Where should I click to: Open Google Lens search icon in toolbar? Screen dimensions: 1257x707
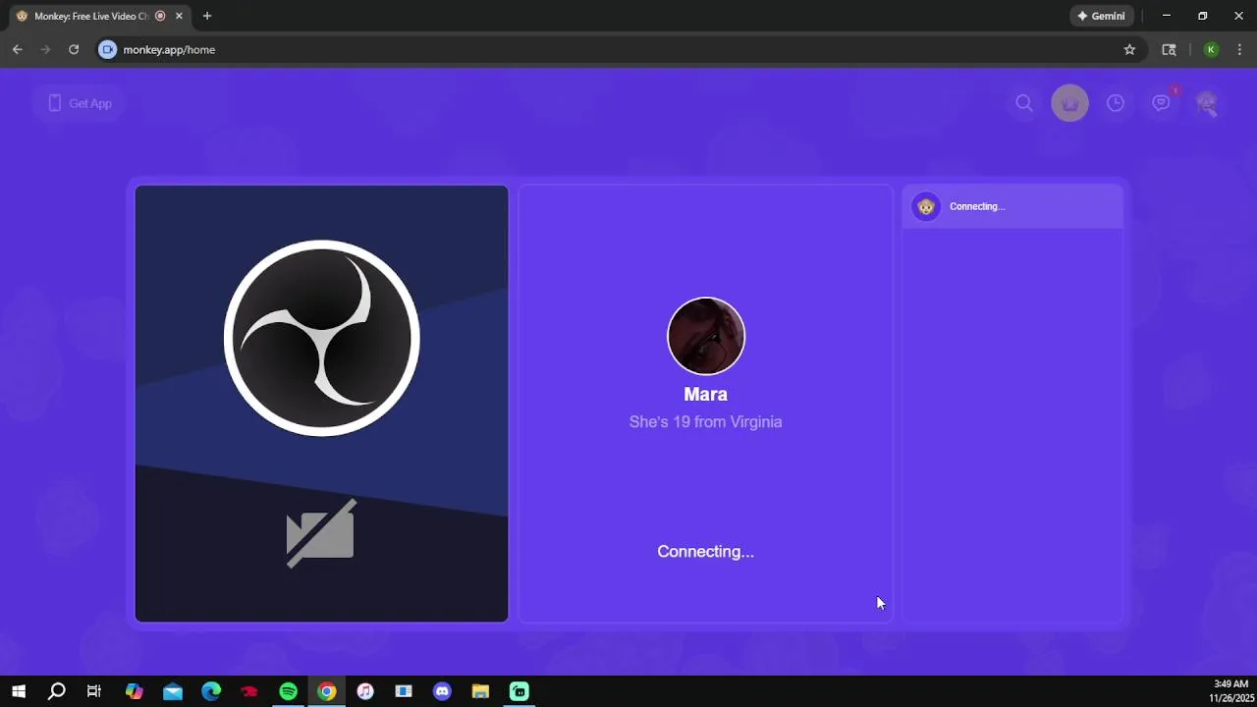(x=1169, y=49)
